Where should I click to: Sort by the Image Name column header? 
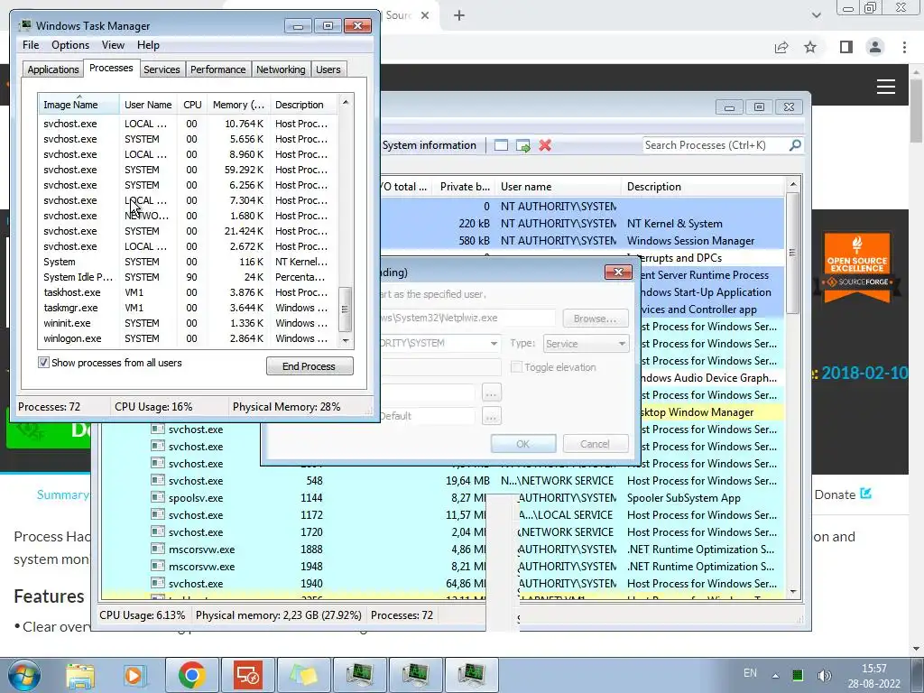pos(79,105)
